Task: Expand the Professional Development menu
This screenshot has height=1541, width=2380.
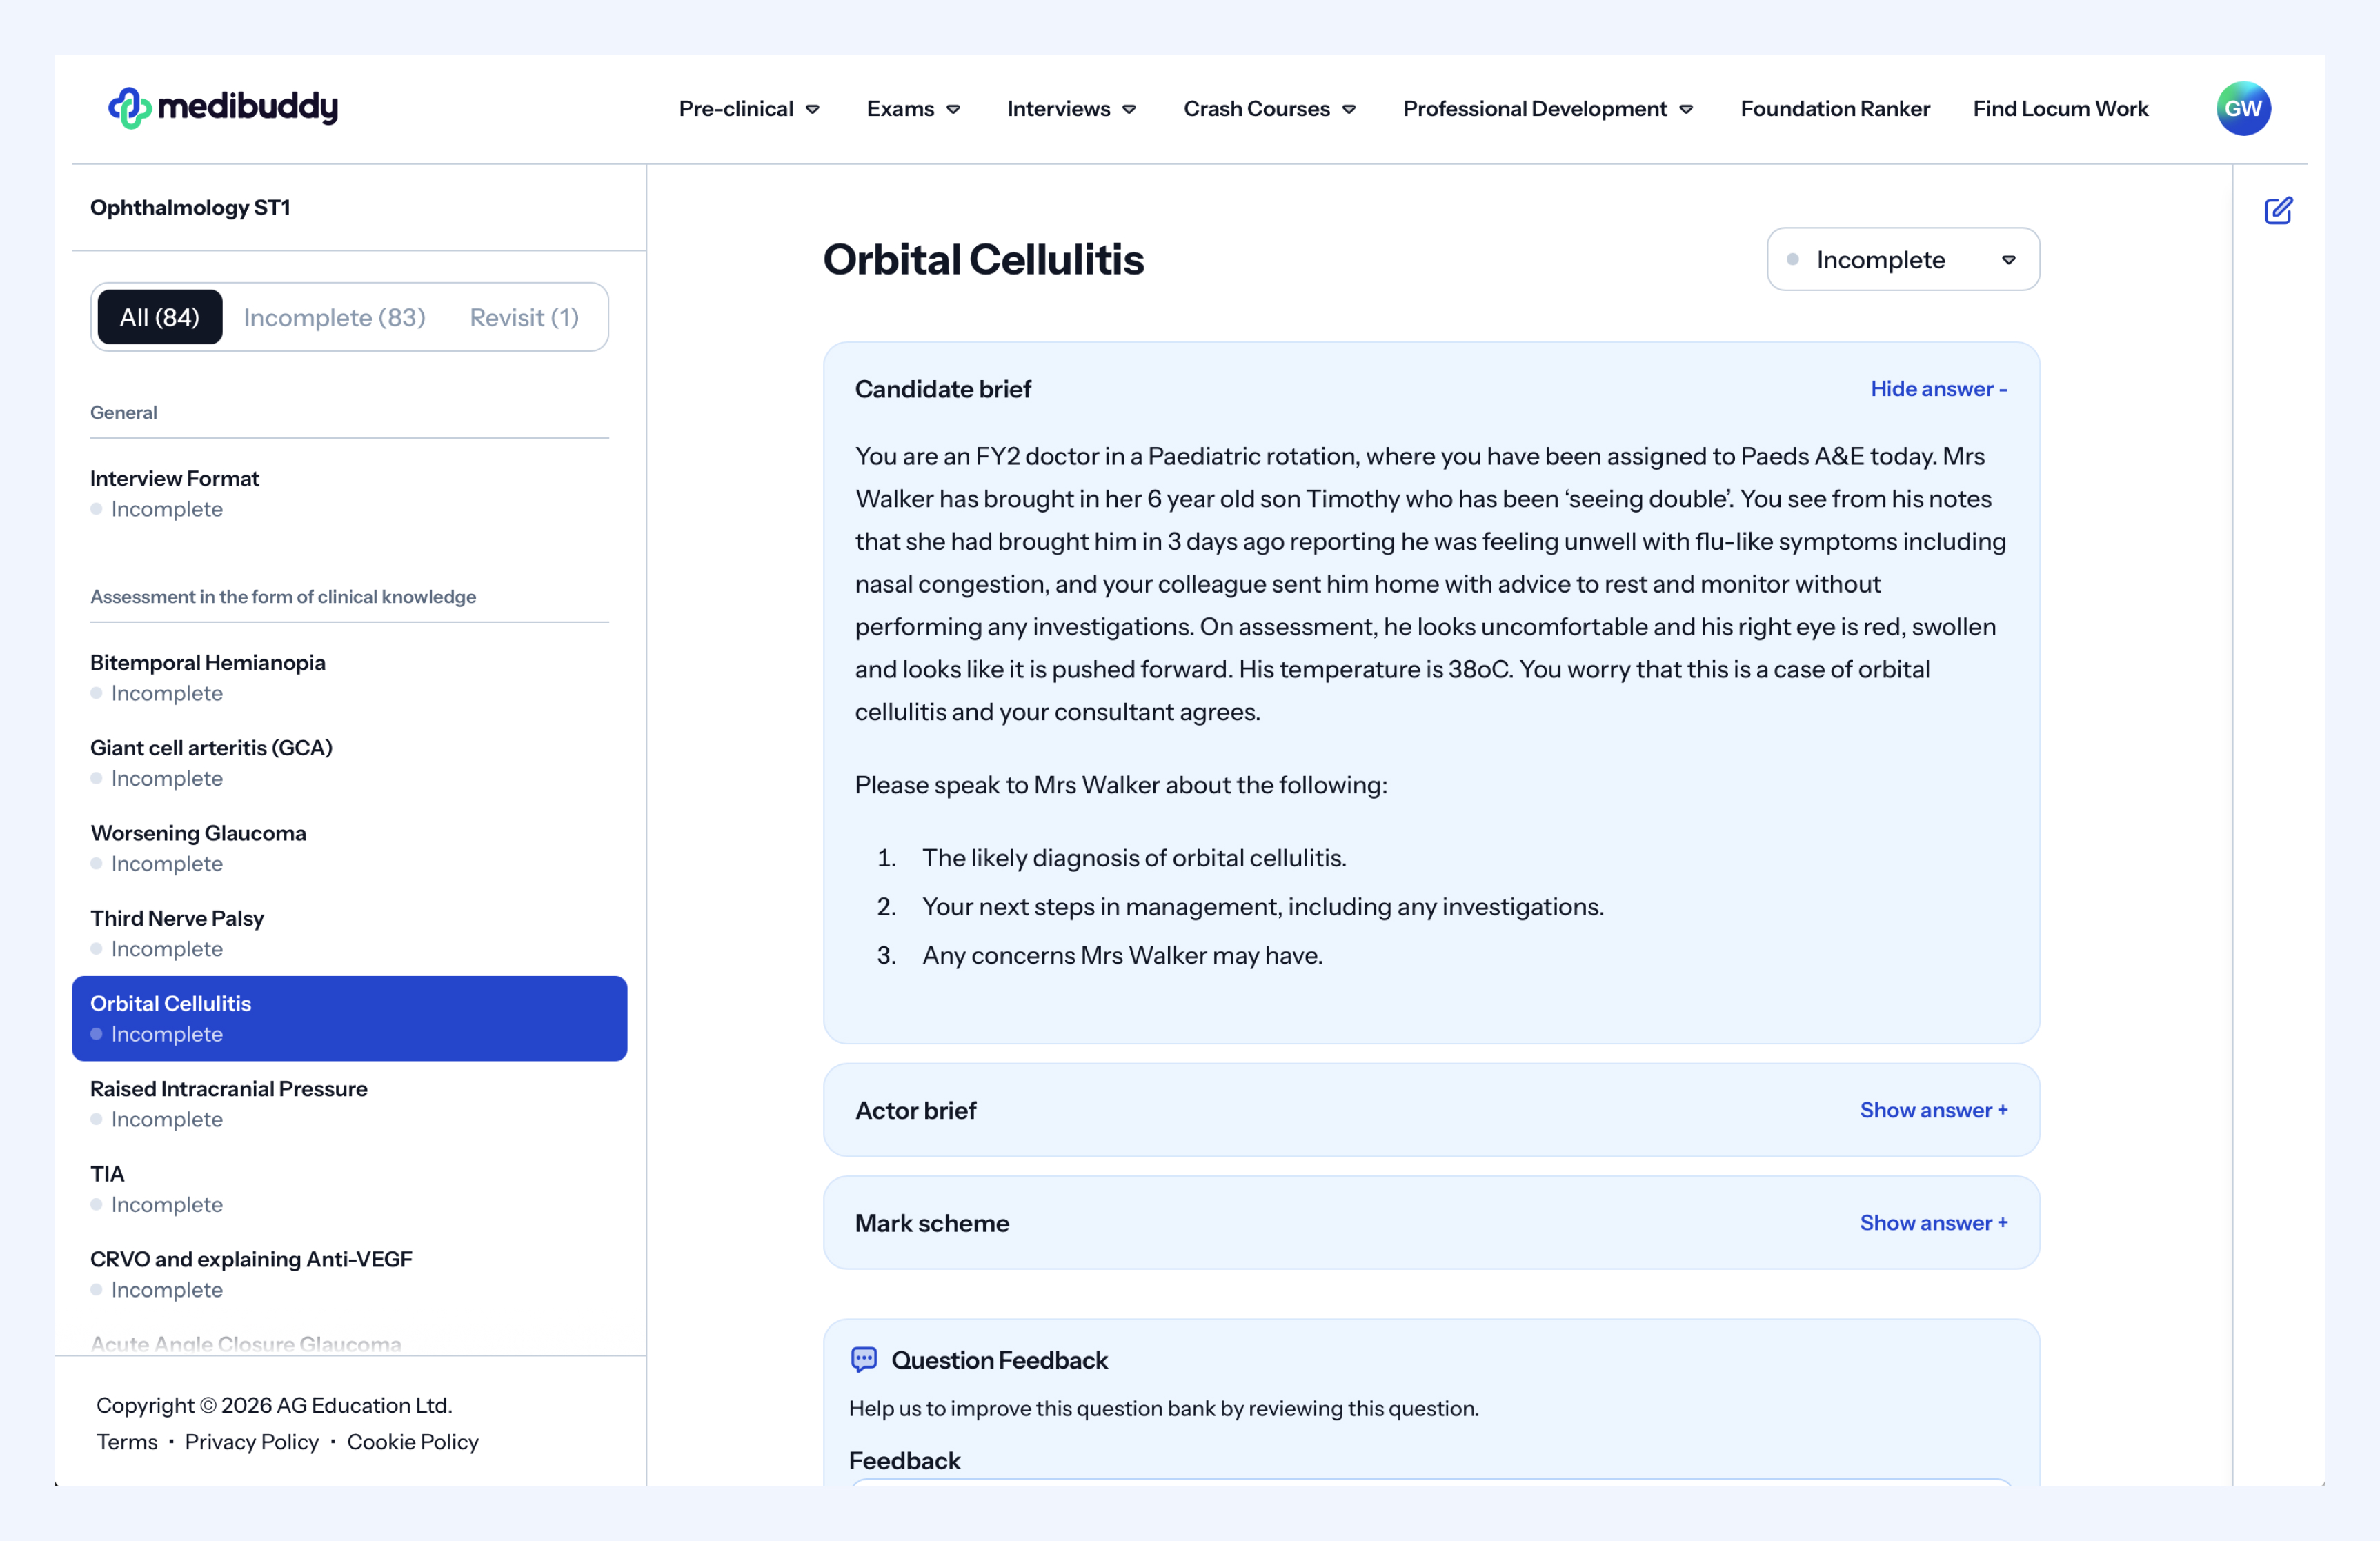Action: [x=1547, y=109]
